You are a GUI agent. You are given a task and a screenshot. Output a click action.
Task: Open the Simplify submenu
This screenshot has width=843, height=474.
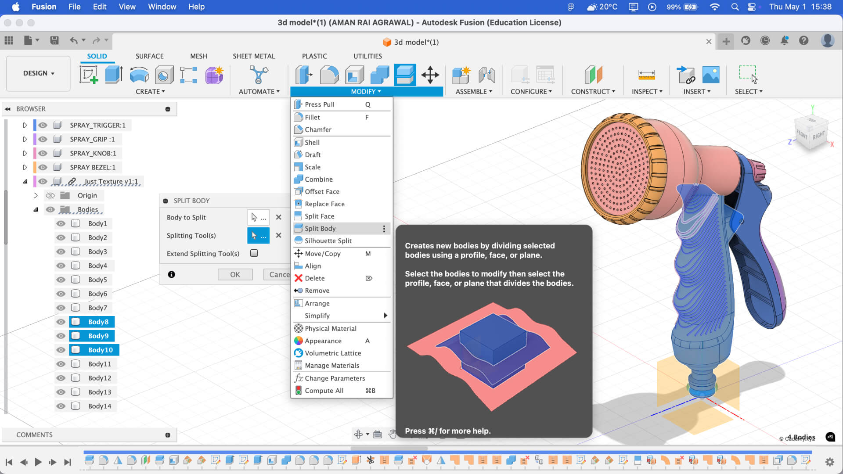342,316
